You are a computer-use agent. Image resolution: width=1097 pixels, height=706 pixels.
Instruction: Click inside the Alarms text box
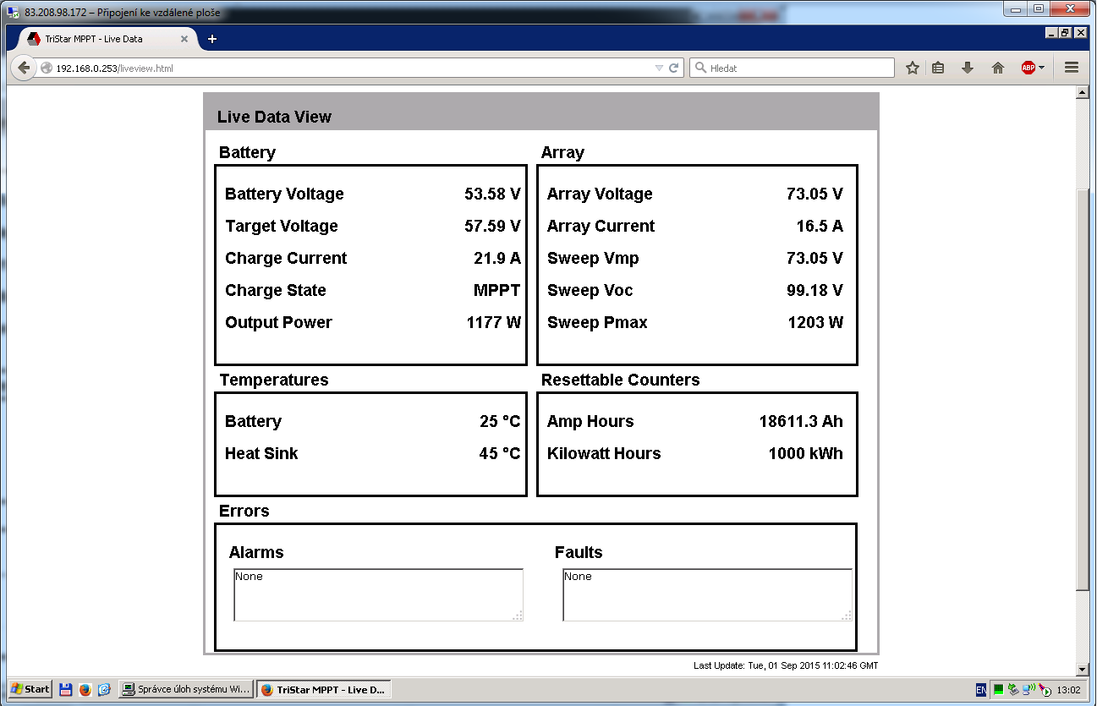377,595
